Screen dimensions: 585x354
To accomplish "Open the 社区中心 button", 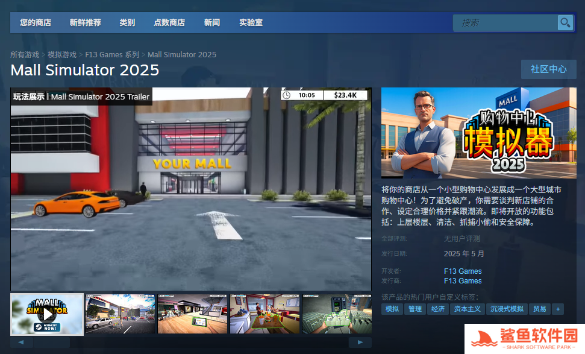I will click(548, 69).
